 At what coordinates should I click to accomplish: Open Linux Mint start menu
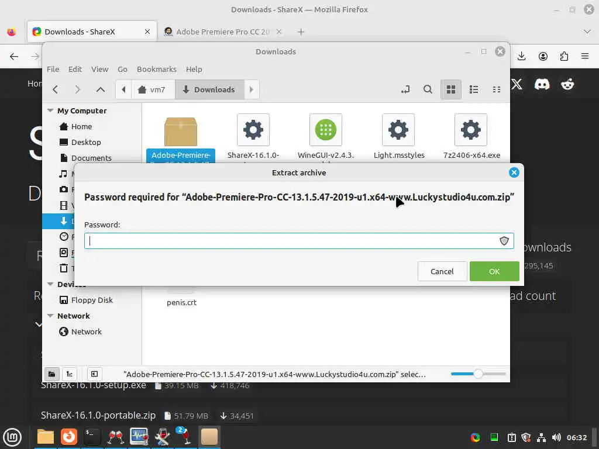pyautogui.click(x=12, y=437)
